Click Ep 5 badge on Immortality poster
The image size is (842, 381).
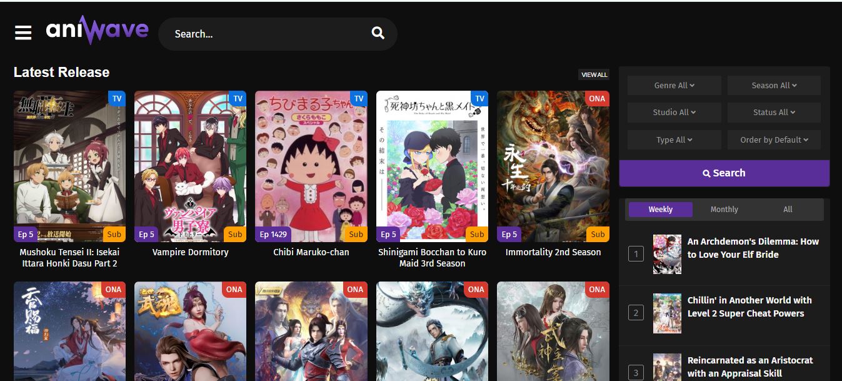coord(509,235)
